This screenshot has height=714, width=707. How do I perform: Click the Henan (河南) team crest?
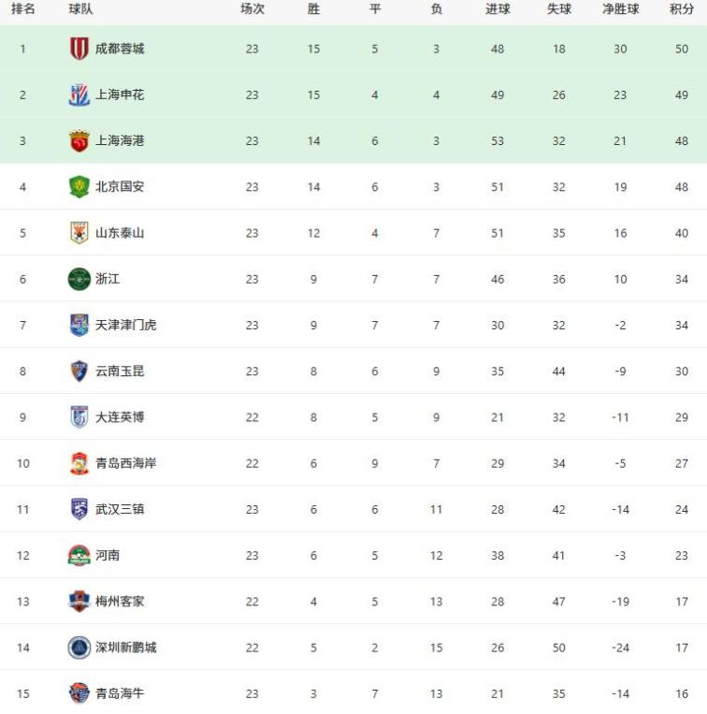(x=79, y=555)
